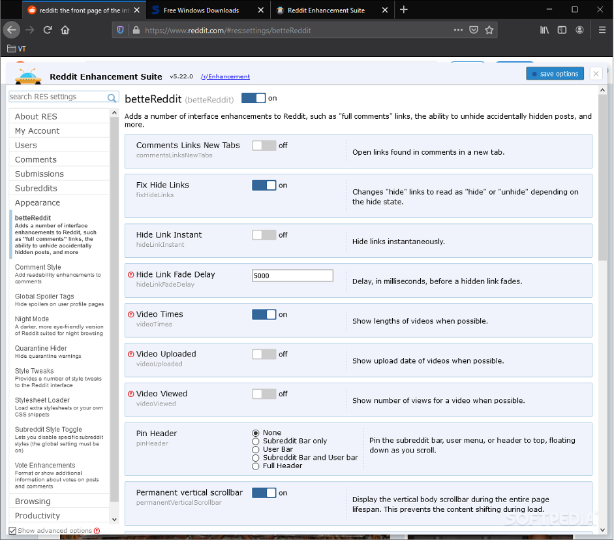Select the Full Header radio option
The image size is (614, 540).
(256, 466)
